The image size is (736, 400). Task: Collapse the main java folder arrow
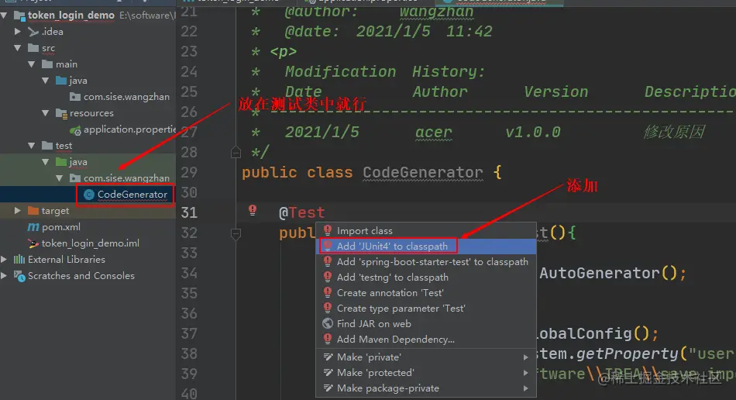46,81
